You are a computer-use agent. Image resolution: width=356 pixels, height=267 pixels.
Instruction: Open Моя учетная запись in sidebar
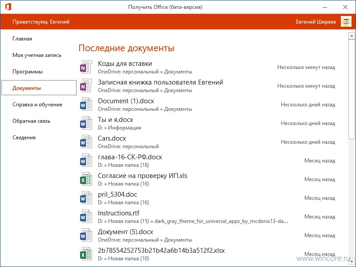pyautogui.click(x=37, y=55)
